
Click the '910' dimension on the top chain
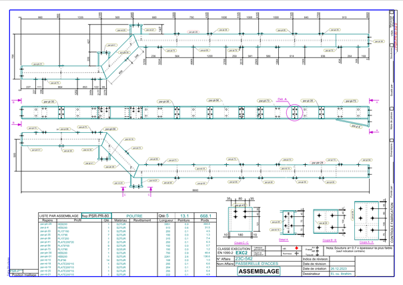pyautogui.click(x=344, y=17)
